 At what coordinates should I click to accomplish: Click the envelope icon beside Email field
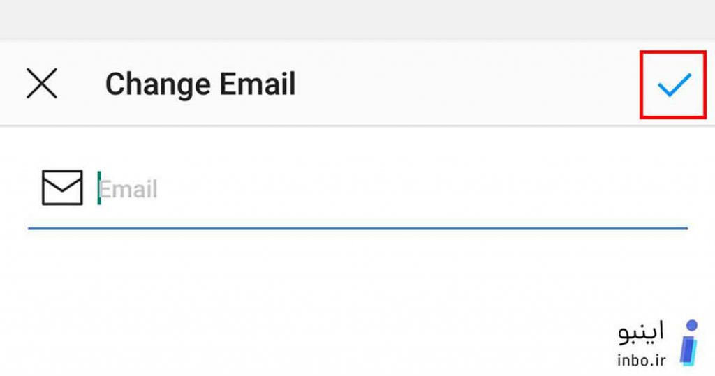point(62,188)
